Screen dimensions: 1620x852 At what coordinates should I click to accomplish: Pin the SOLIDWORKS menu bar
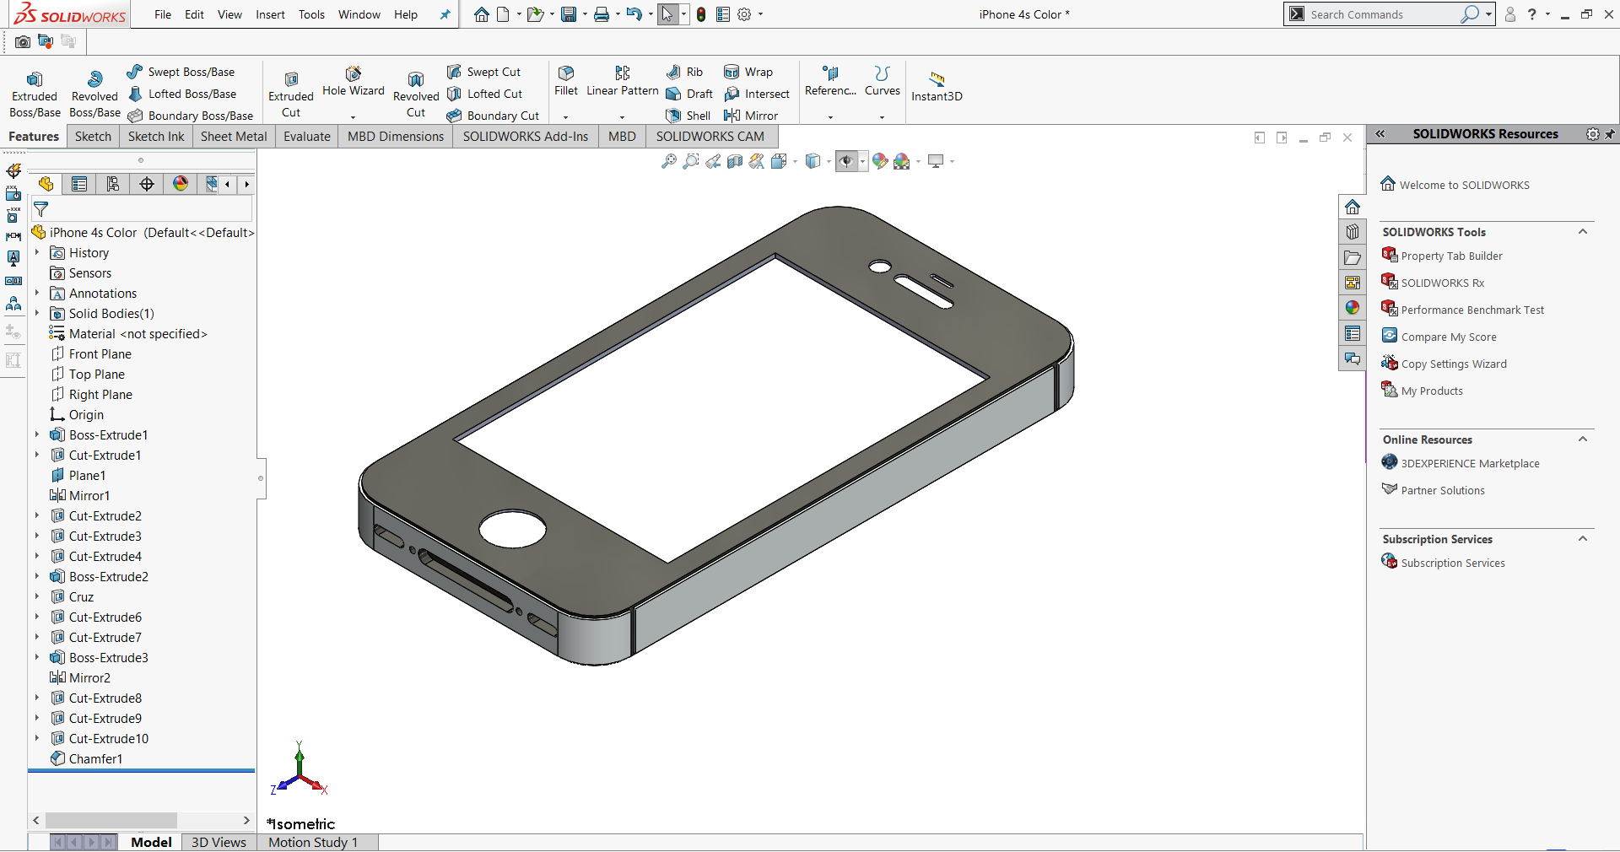(x=445, y=14)
